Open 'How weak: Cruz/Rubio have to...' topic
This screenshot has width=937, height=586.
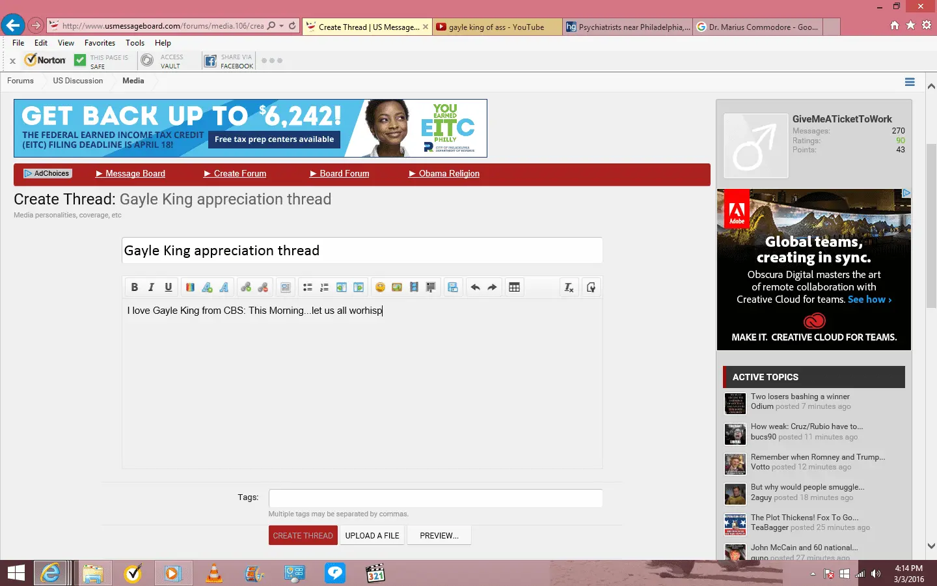point(807,426)
